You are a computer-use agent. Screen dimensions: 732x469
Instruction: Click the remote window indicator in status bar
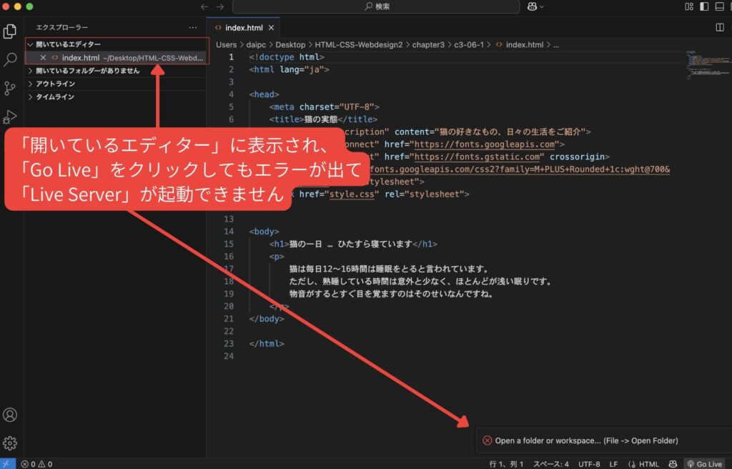pos(7,464)
